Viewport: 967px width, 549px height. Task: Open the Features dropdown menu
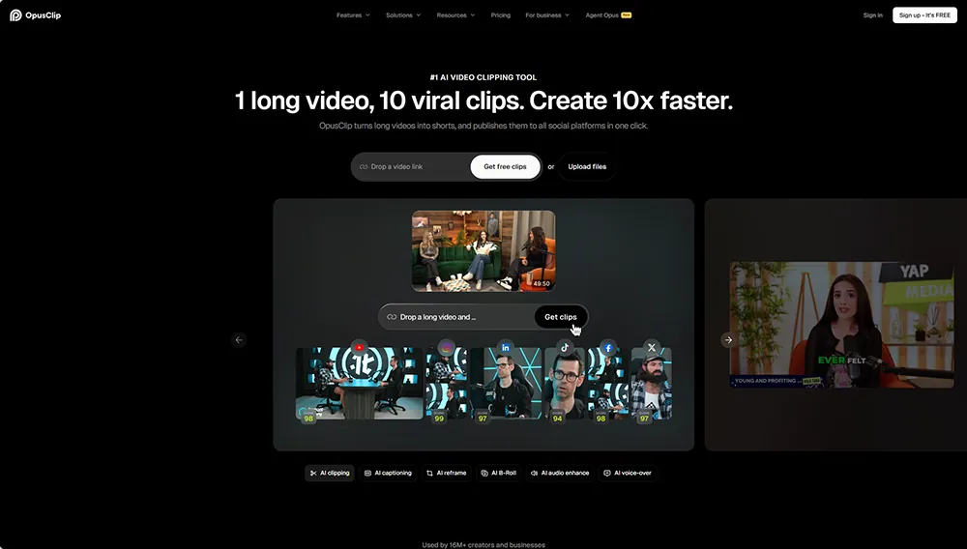tap(353, 15)
